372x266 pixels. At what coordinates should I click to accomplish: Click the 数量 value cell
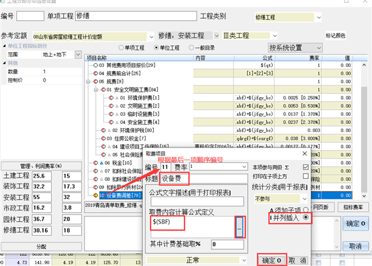pos(62,72)
